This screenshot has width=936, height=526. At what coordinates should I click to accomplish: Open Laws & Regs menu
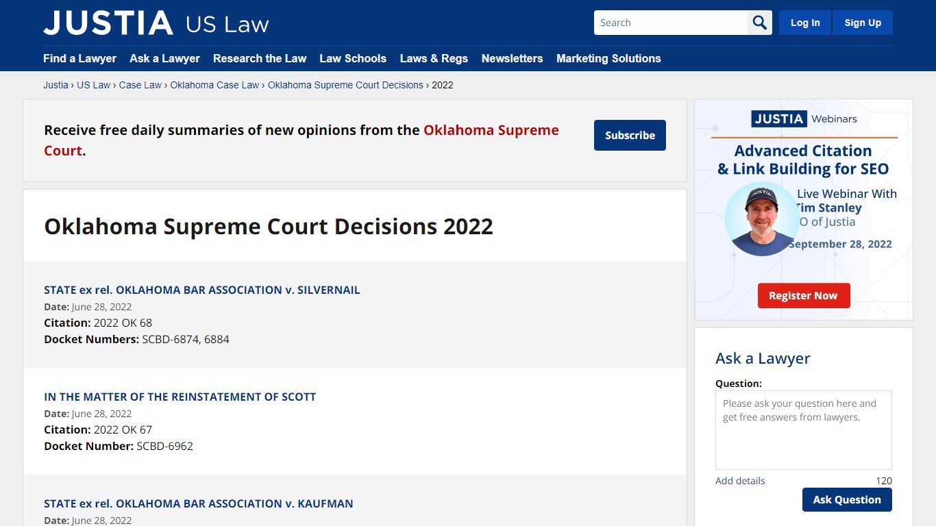click(434, 58)
